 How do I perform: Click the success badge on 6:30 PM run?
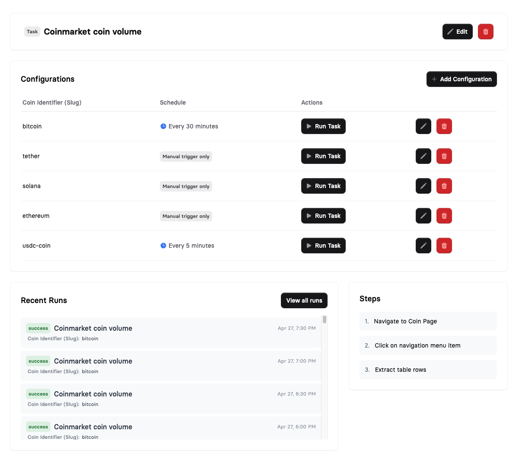38,394
